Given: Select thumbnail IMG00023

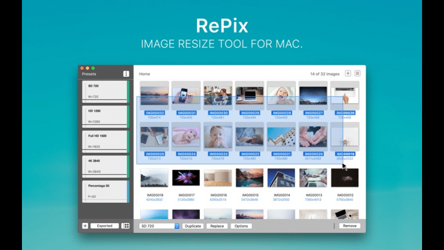Looking at the screenshot, I should (218, 137).
